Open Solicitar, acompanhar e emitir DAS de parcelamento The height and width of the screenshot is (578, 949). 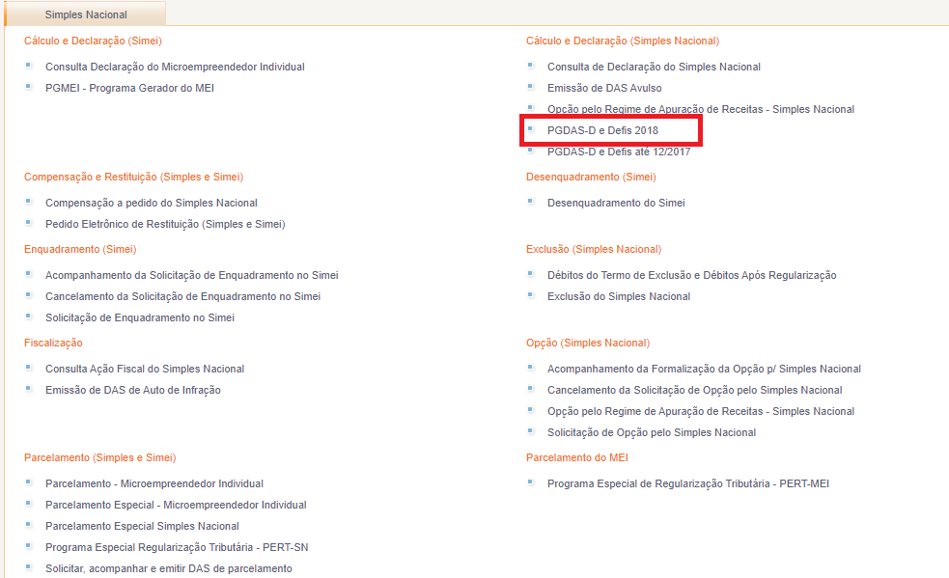coord(169,568)
